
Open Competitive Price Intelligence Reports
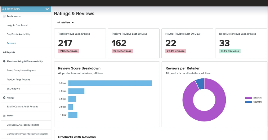coord(27,134)
